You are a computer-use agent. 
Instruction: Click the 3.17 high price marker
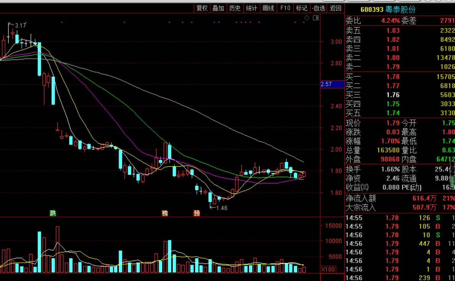click(x=20, y=26)
